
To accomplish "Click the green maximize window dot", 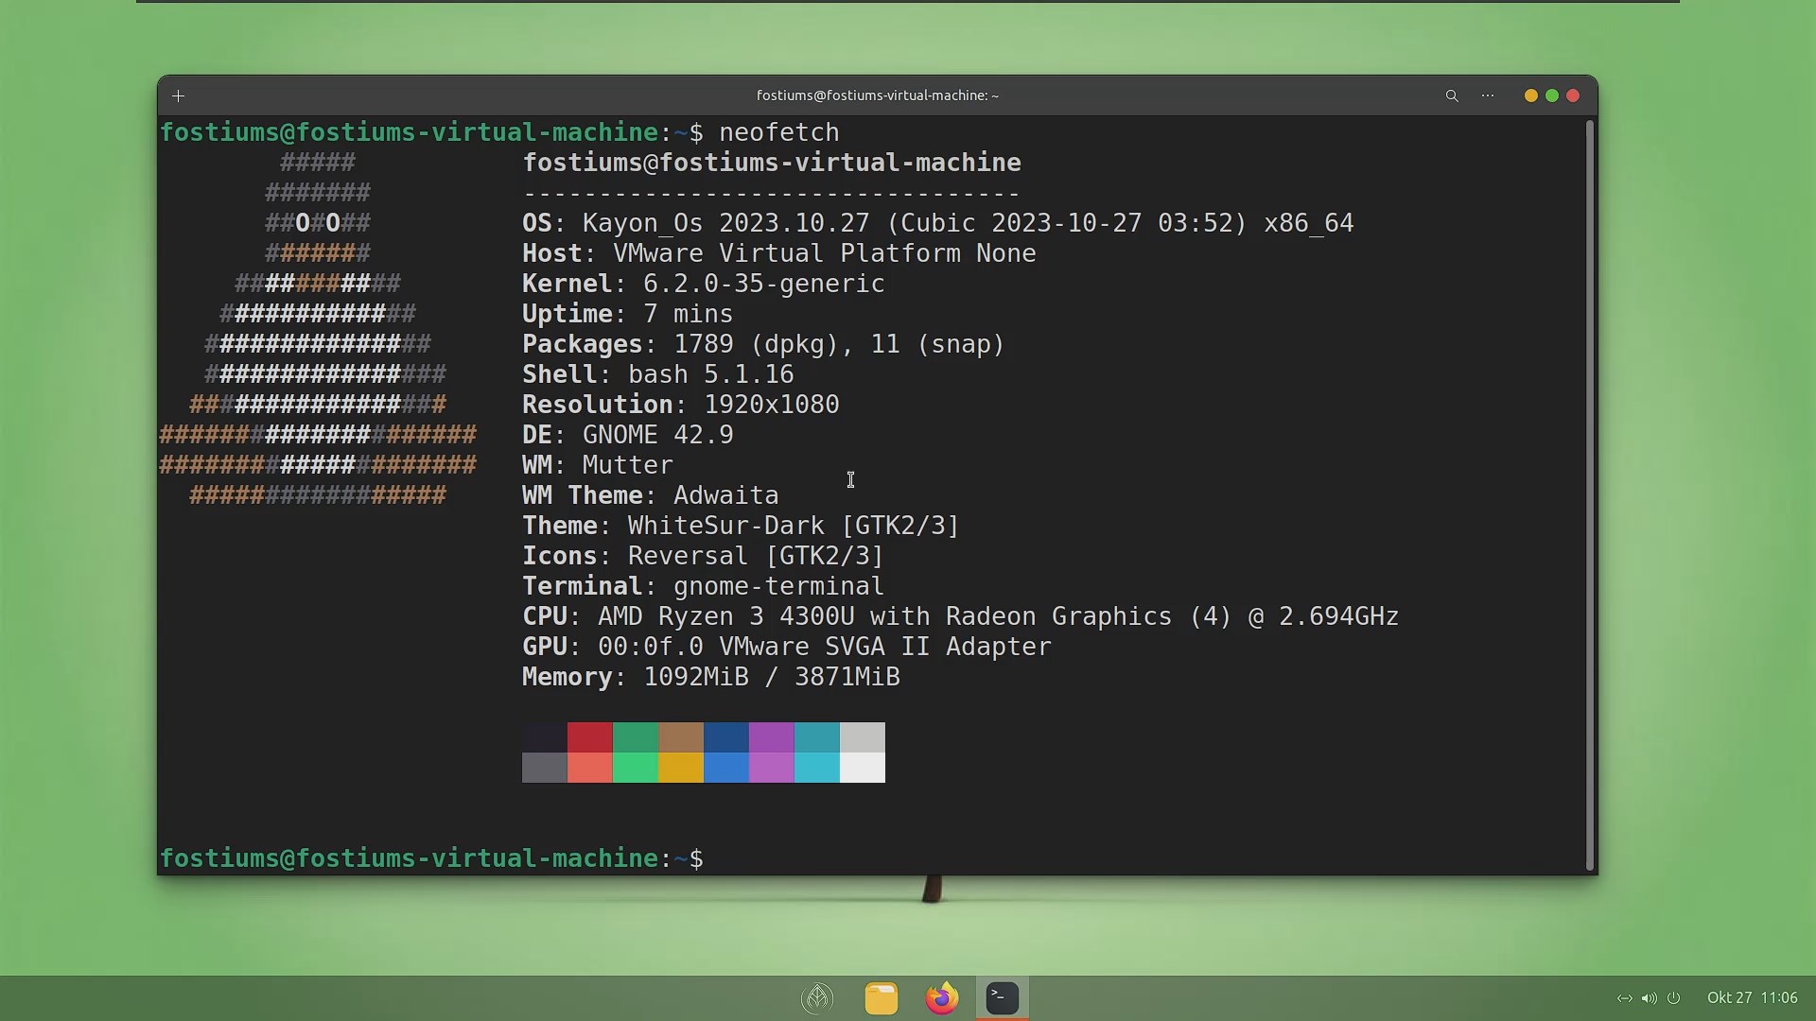I will [1552, 95].
